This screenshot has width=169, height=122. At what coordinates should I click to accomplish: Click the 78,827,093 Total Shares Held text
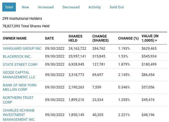[26, 26]
